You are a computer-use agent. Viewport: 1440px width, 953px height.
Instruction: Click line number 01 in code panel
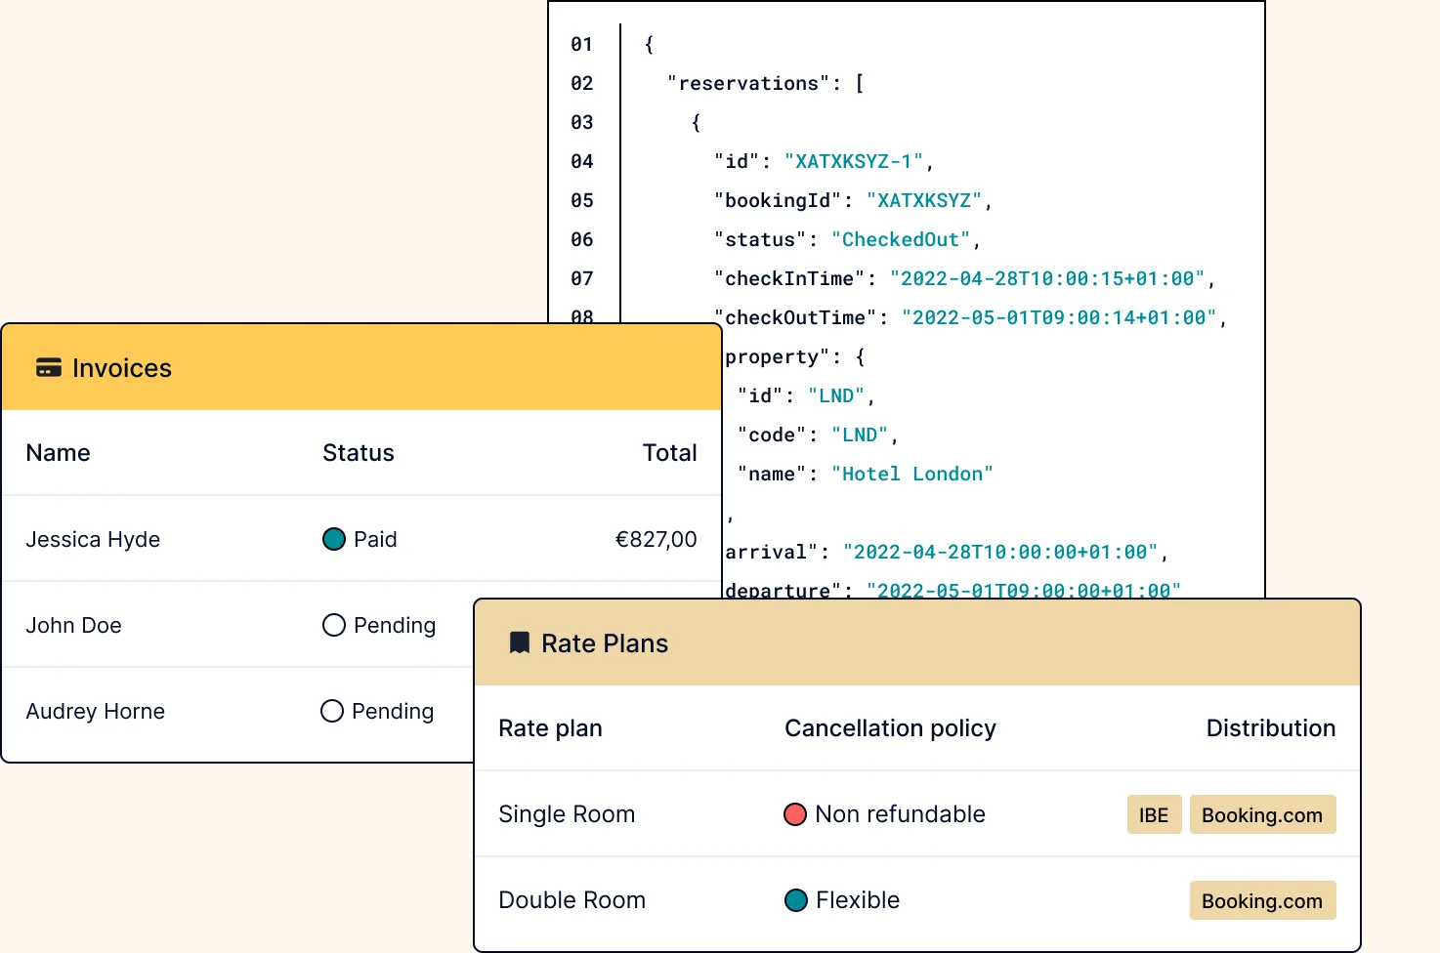coord(582,44)
